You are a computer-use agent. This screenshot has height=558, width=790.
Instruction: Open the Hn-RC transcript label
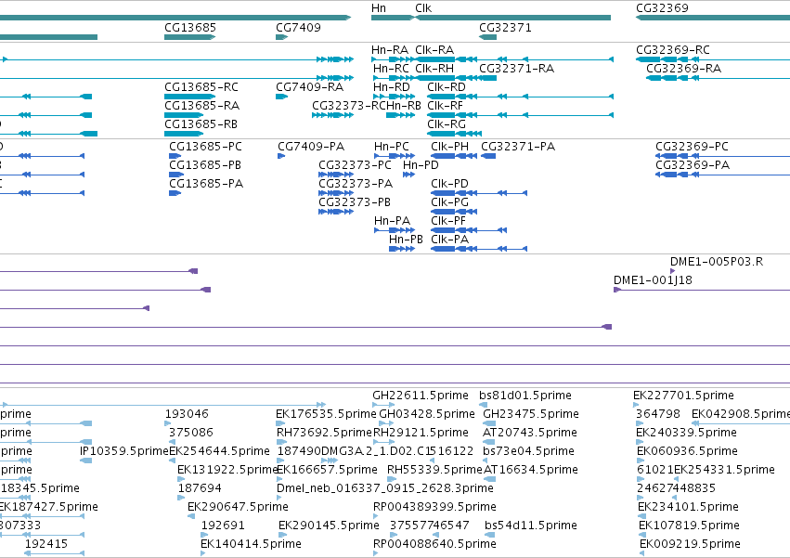coord(391,69)
